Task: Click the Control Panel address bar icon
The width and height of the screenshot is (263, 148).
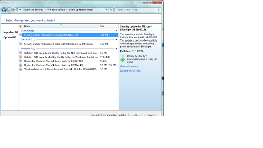Action: 17,10
